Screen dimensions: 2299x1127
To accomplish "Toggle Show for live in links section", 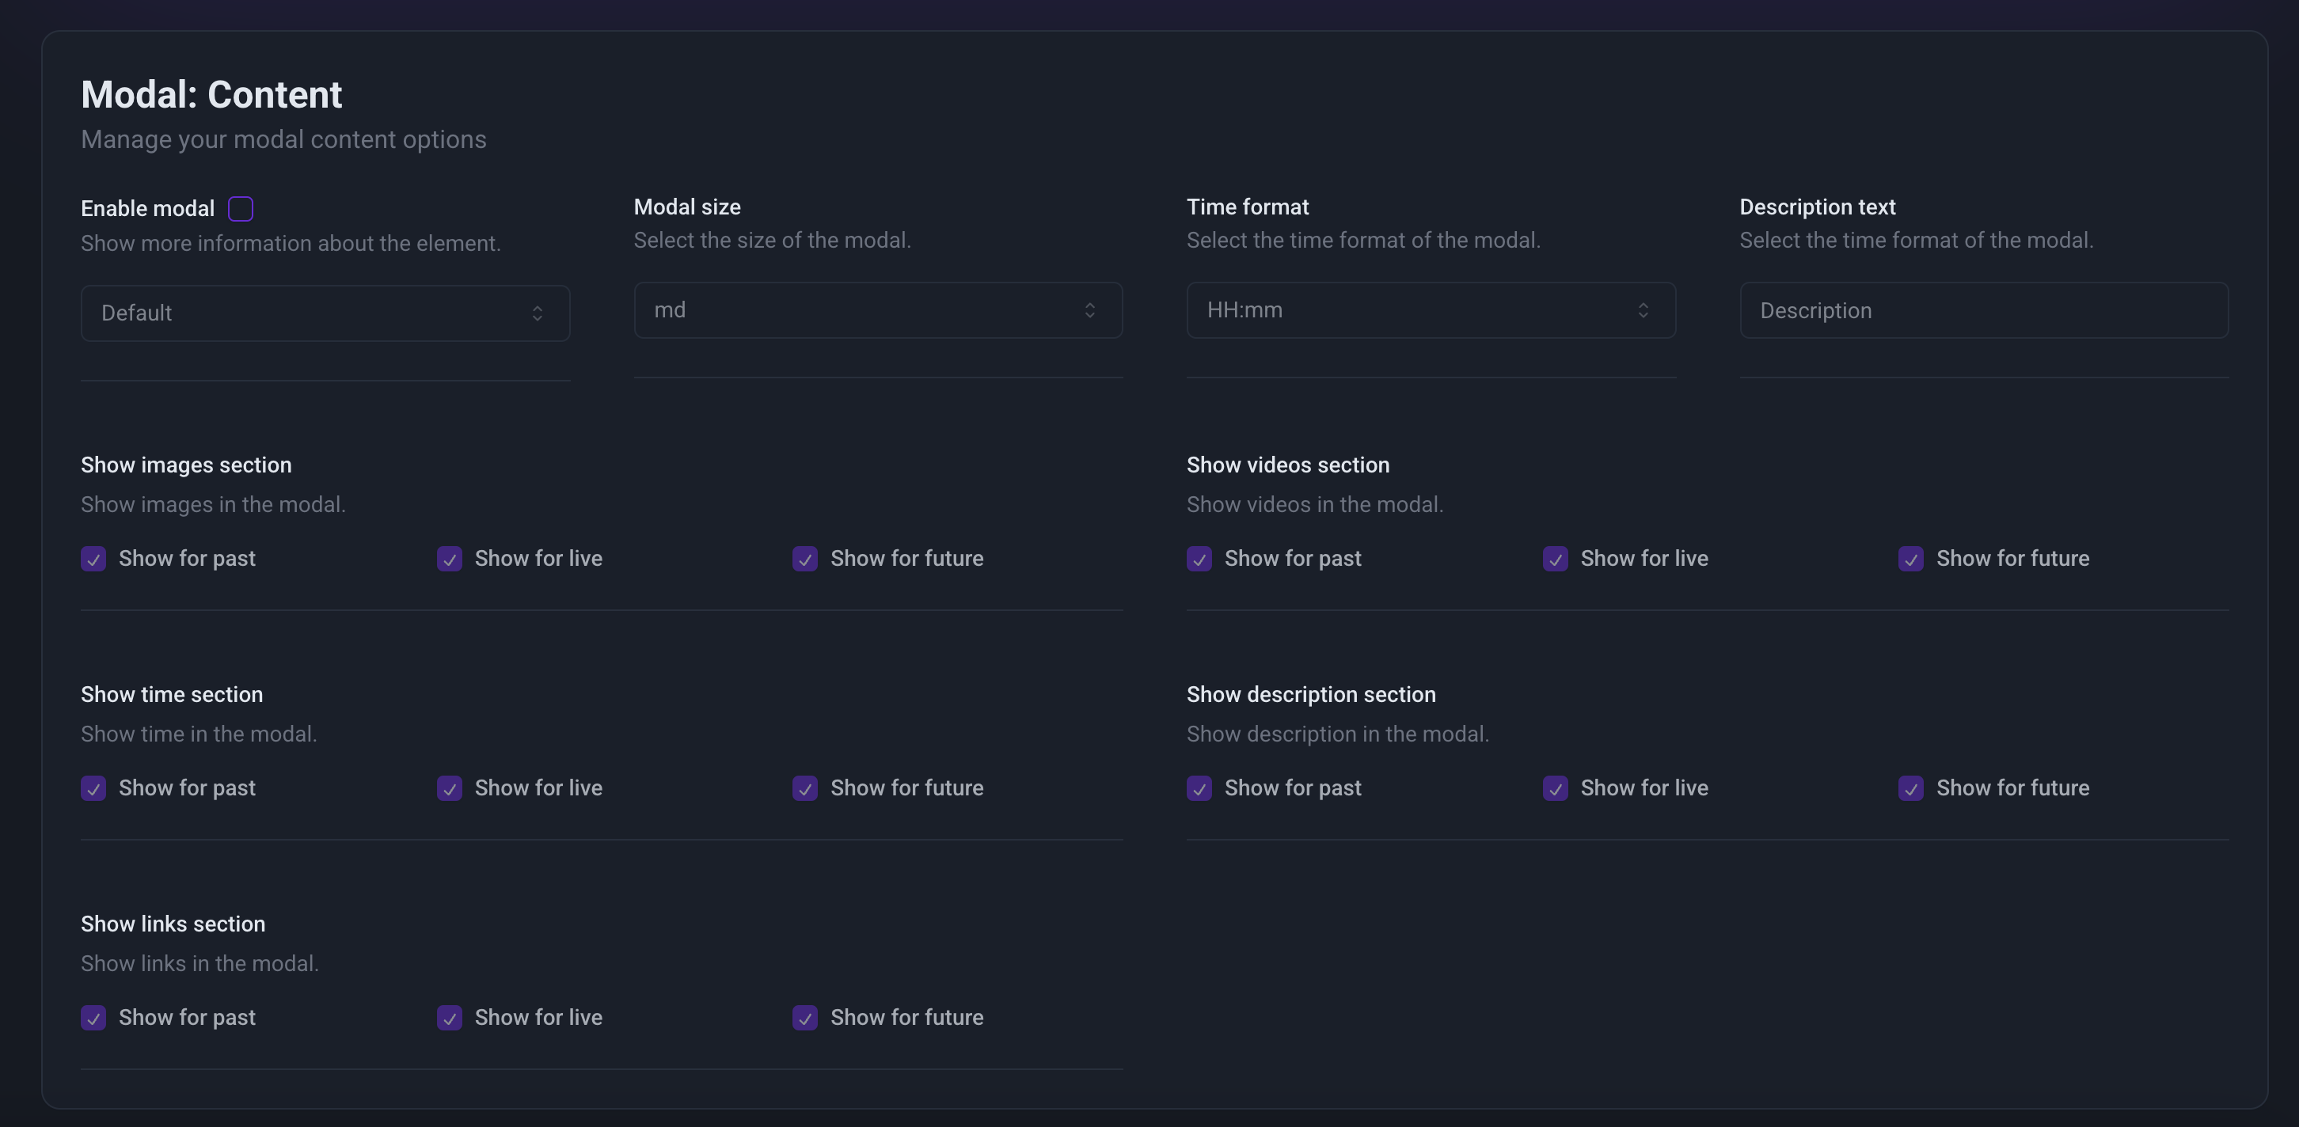I will click(x=449, y=1018).
